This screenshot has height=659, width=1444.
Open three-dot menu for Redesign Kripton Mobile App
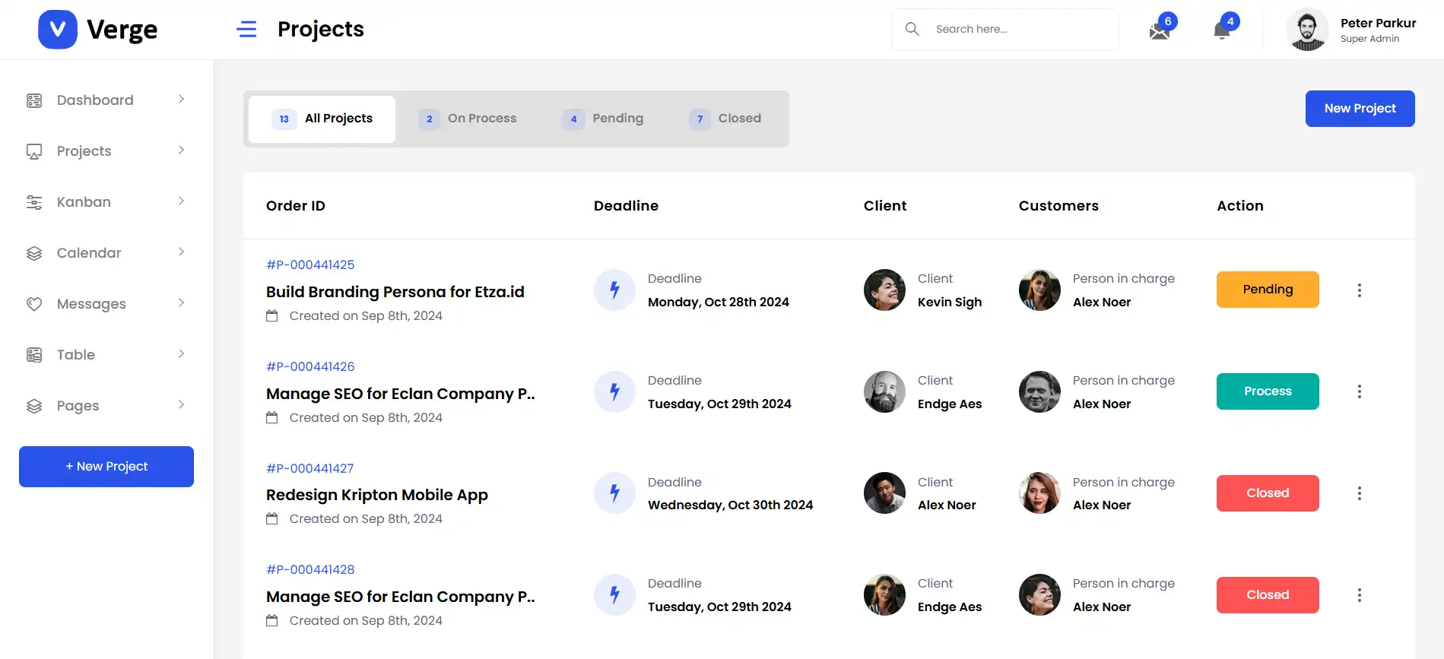pos(1359,493)
